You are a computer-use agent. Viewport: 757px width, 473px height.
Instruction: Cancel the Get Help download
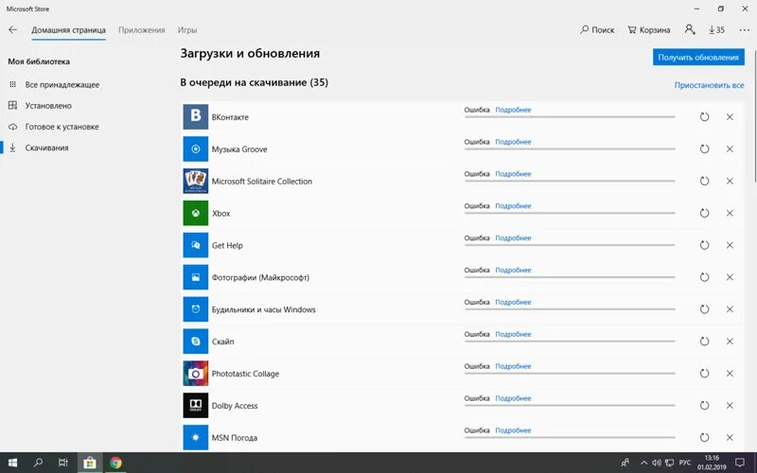(730, 245)
